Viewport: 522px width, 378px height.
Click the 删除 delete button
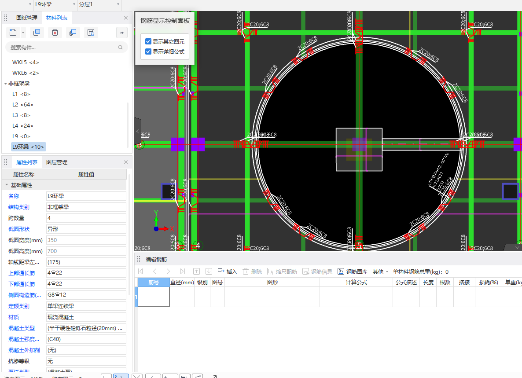[252, 272]
